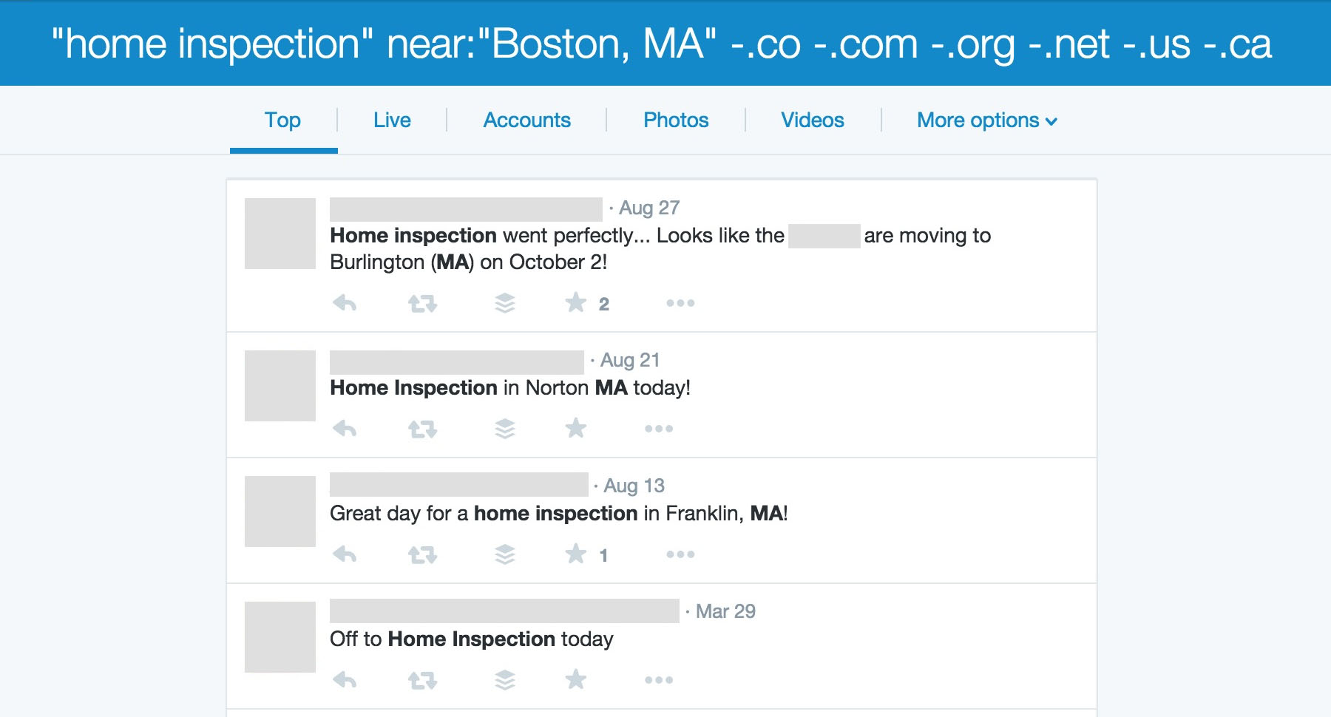The height and width of the screenshot is (717, 1331).
Task: Toggle the star on the Norton MA tweet
Action: (576, 428)
